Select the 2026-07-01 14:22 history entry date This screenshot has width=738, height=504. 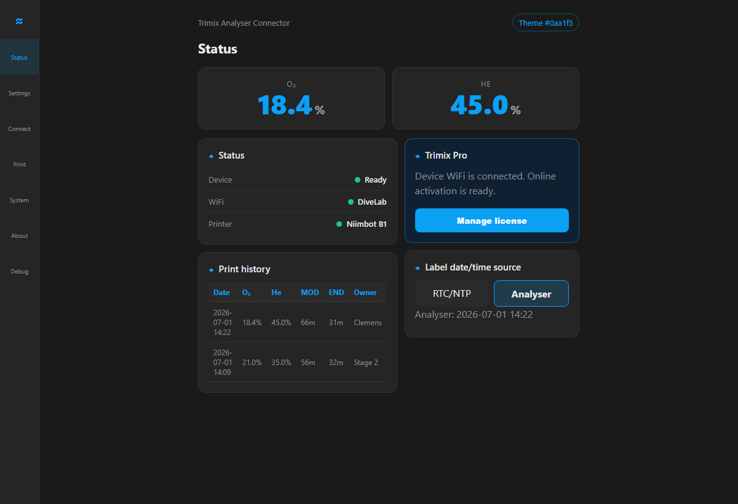coord(223,322)
